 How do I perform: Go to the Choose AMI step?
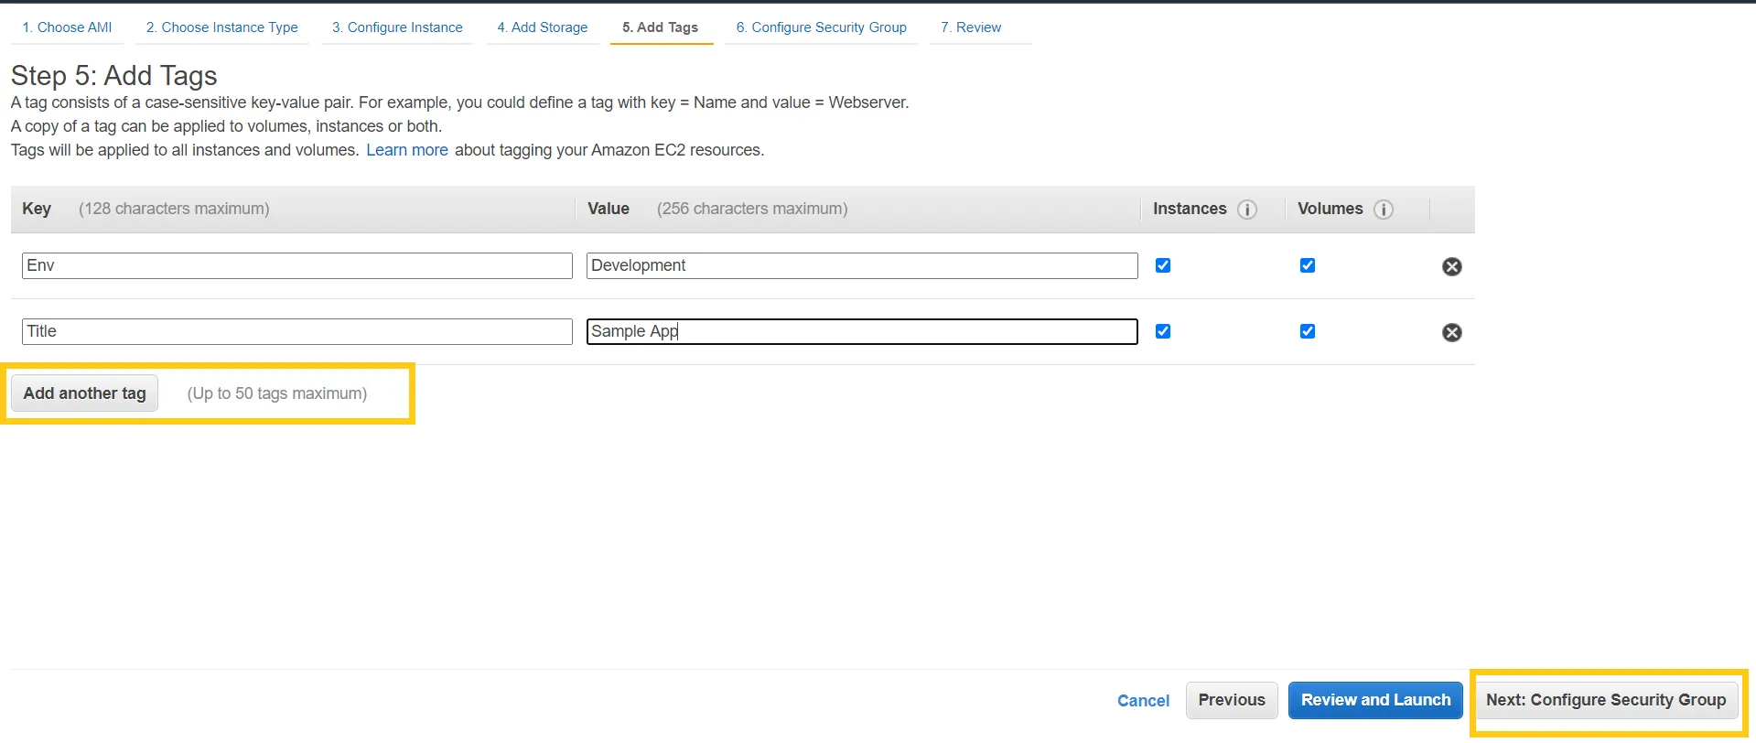point(67,27)
